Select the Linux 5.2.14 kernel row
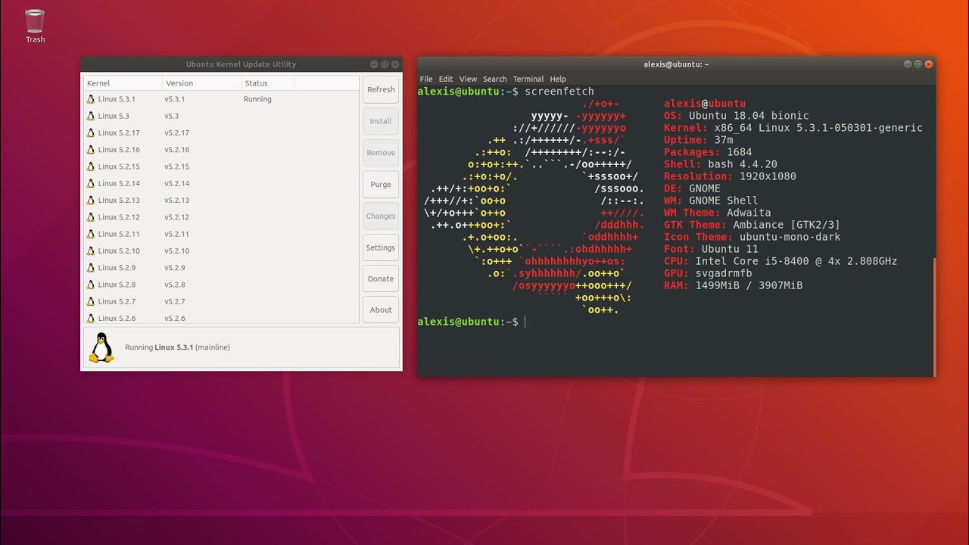The height and width of the screenshot is (545, 969). click(x=221, y=183)
